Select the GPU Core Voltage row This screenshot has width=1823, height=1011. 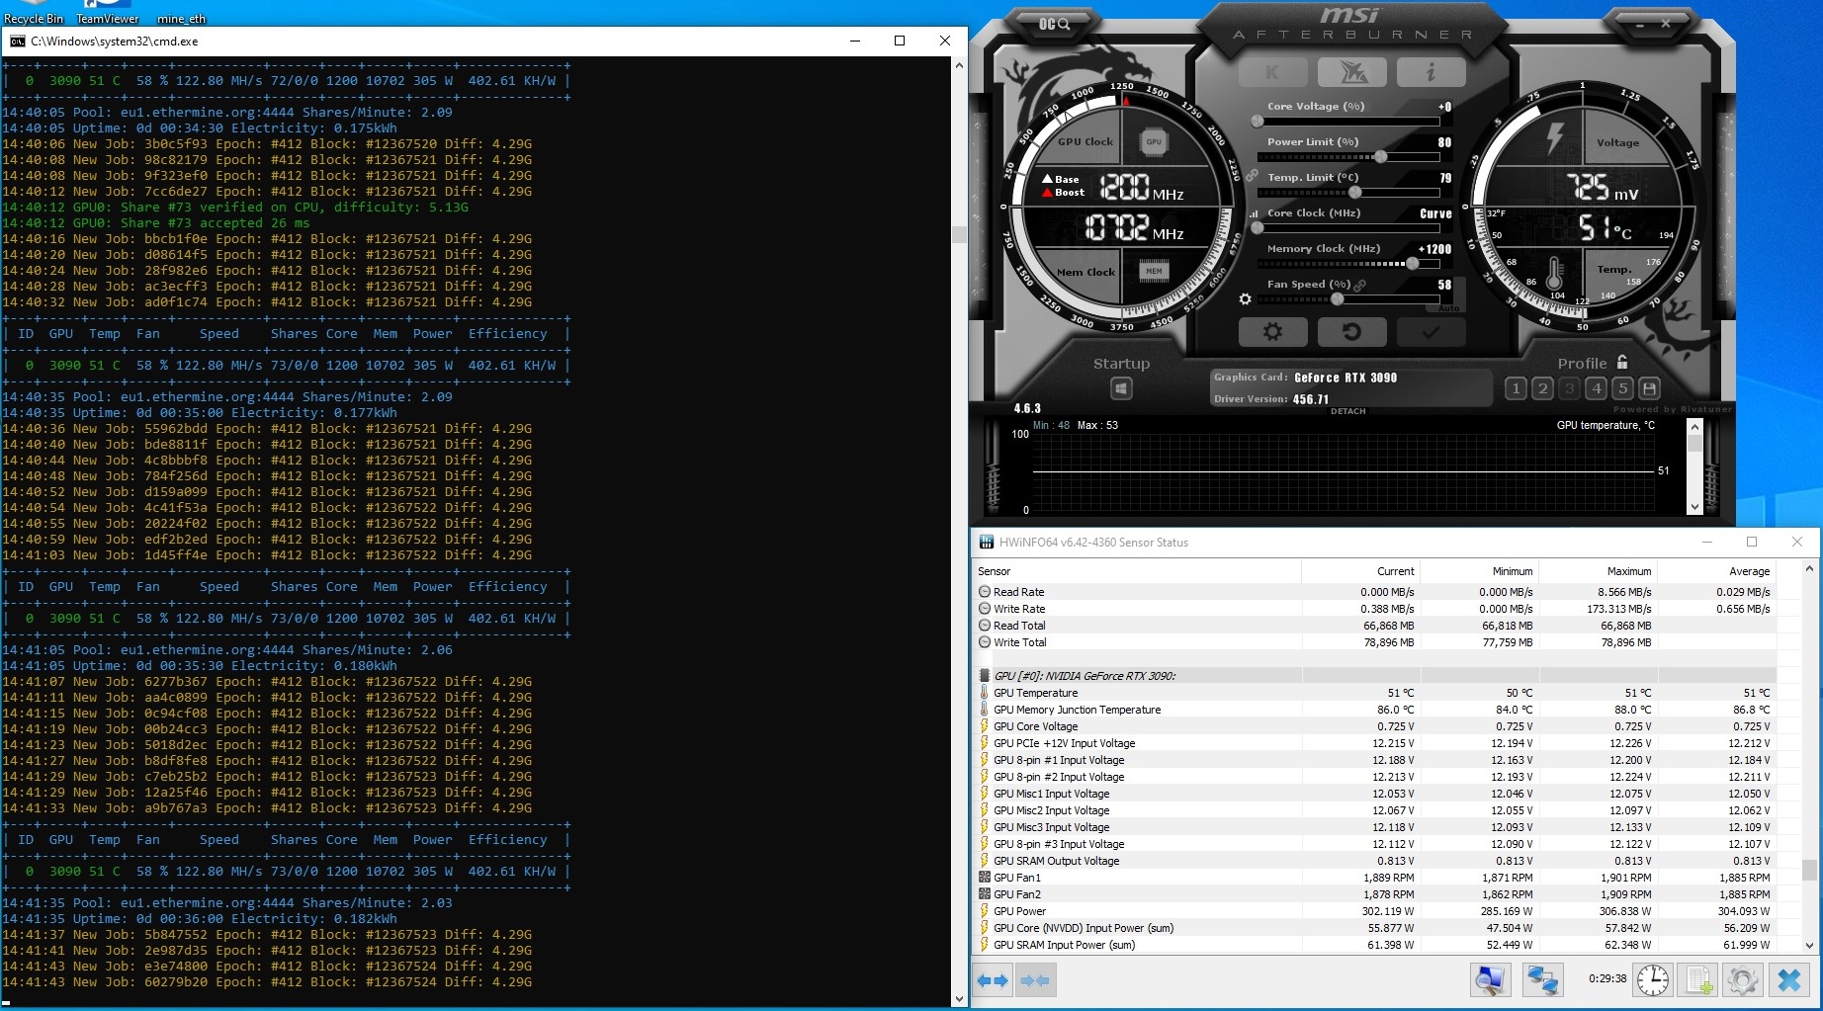tap(1375, 726)
